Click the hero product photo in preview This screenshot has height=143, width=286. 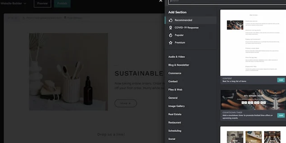(x=68, y=72)
